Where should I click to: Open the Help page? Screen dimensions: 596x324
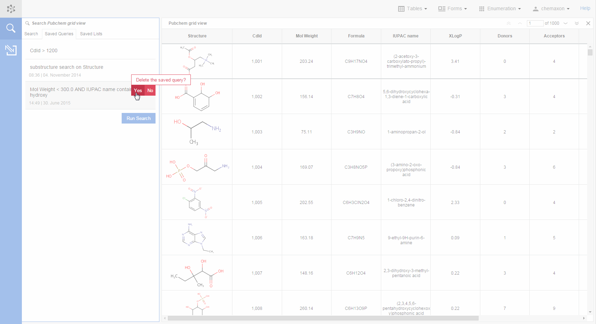(585, 8)
